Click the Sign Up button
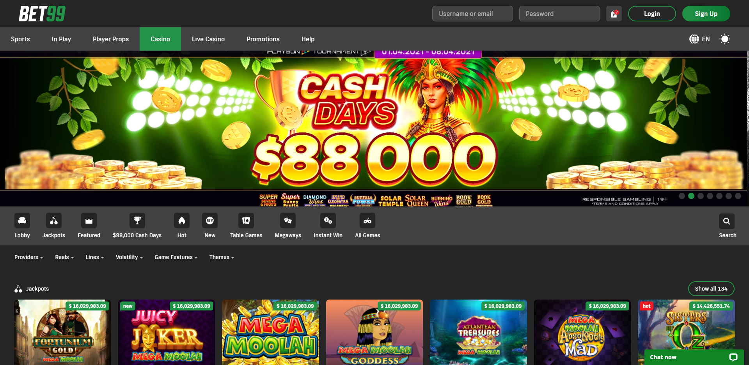The image size is (749, 365). (706, 14)
